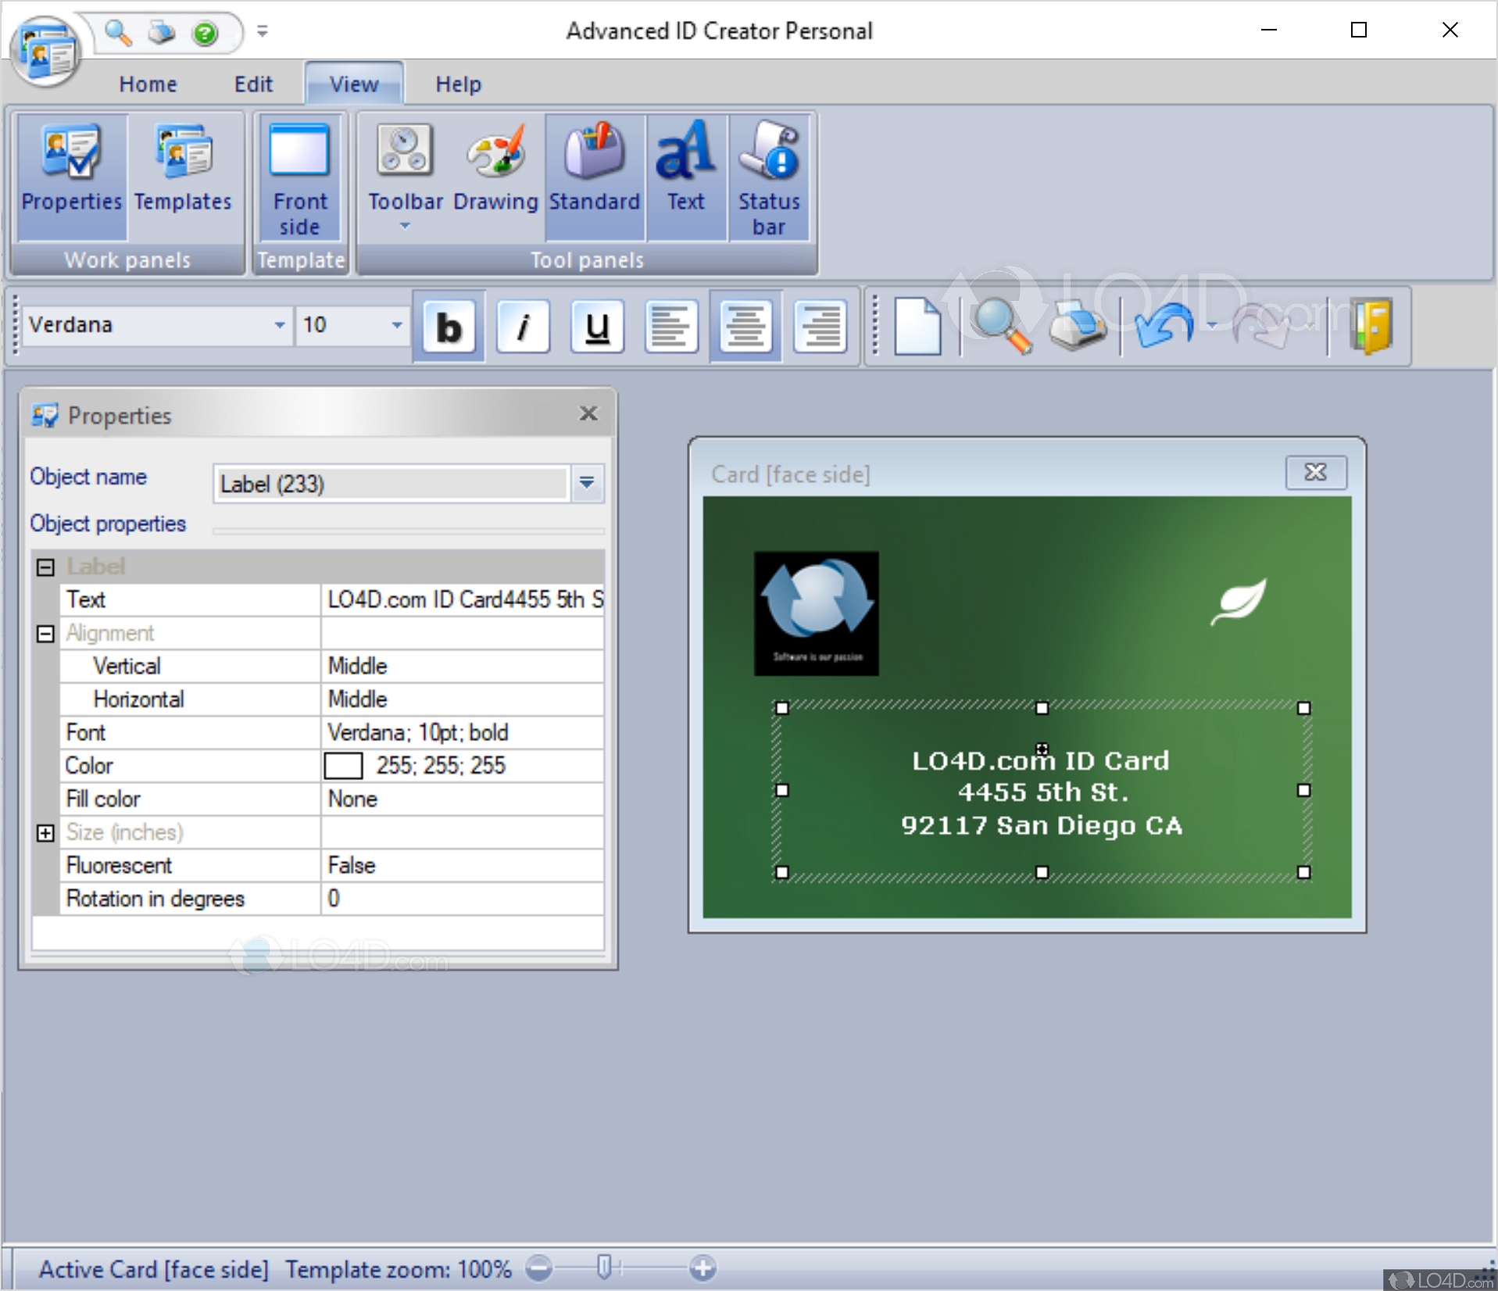Open the Edit ribbon tab

tap(253, 84)
